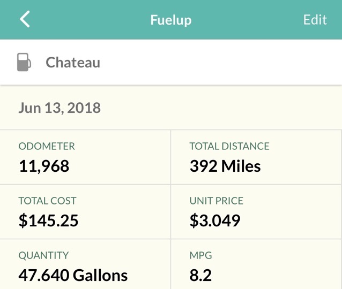Select the quantity 47.640 Gallons
342x289 pixels.
73,275
